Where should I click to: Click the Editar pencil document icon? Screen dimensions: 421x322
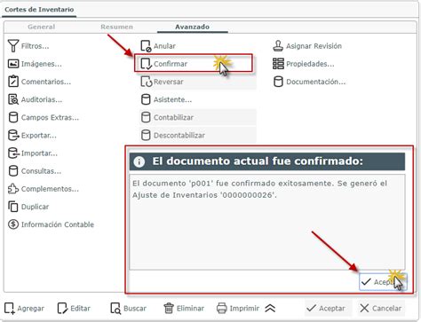pos(62,308)
